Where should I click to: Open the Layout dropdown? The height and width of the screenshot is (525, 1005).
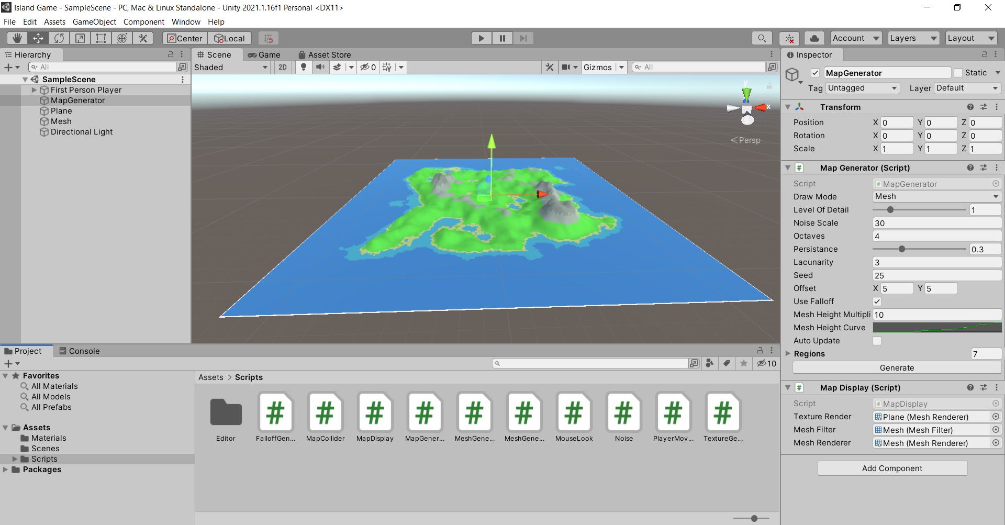[x=970, y=38]
